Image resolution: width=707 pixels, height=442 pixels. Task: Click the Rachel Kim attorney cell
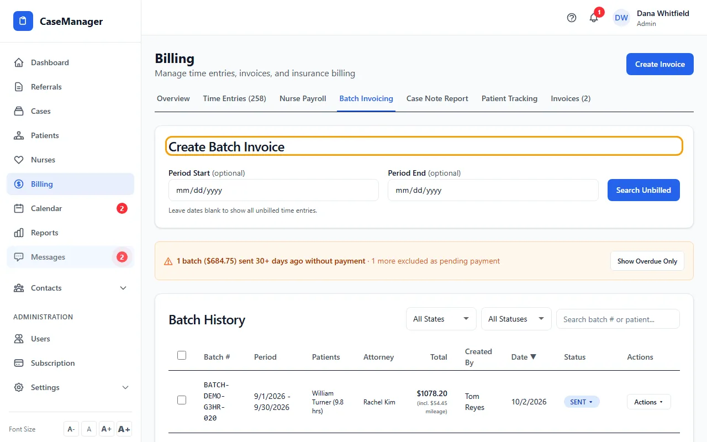(379, 402)
